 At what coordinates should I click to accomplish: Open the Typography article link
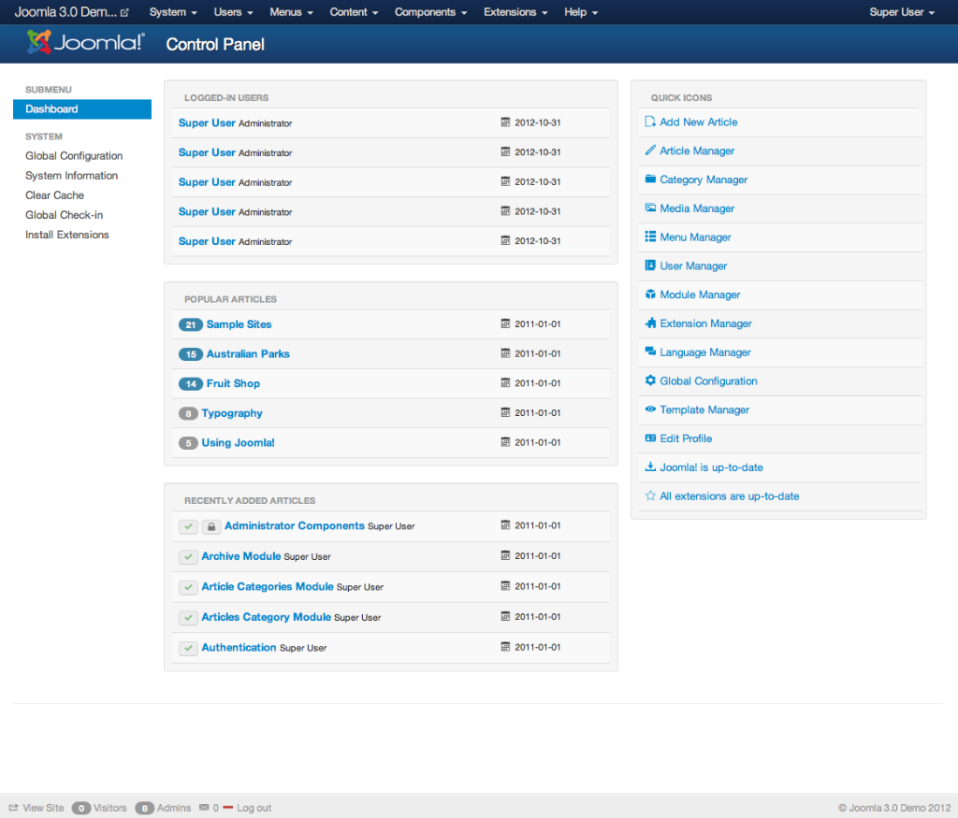(x=232, y=413)
